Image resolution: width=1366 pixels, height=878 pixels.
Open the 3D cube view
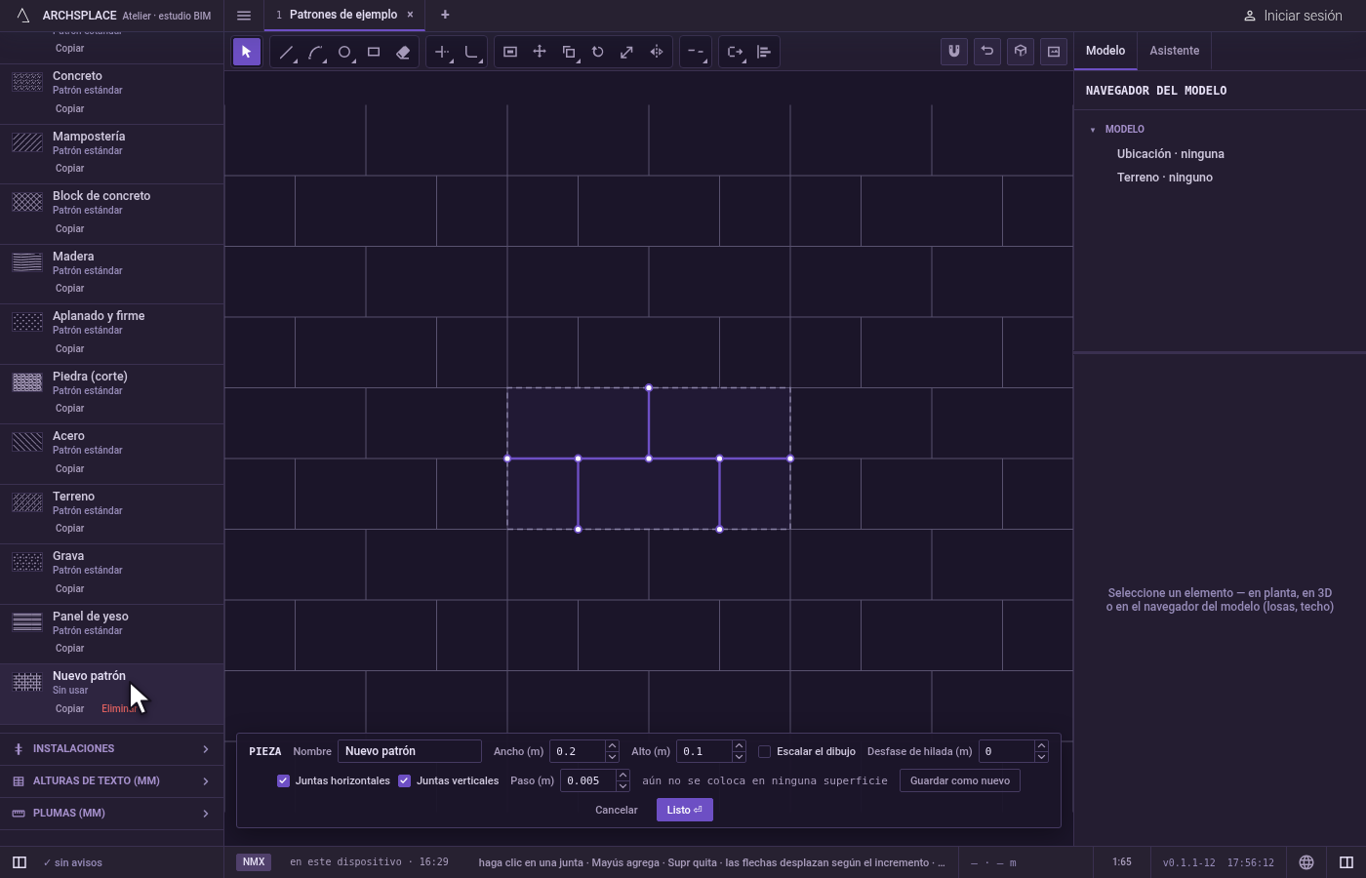pos(1021,52)
